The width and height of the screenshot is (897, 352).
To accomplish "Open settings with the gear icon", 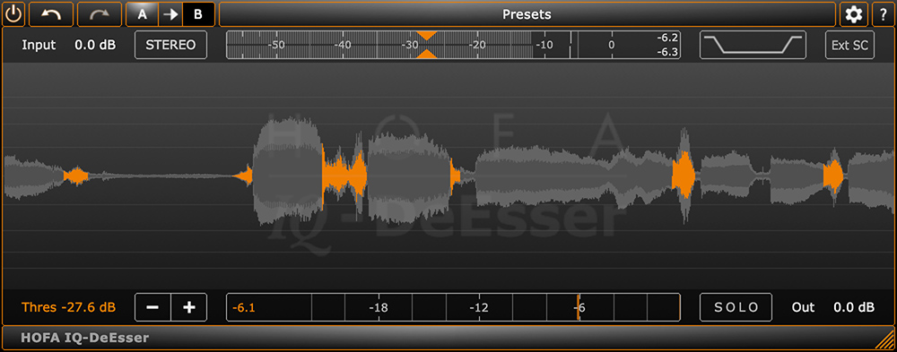I will pyautogui.click(x=854, y=14).
